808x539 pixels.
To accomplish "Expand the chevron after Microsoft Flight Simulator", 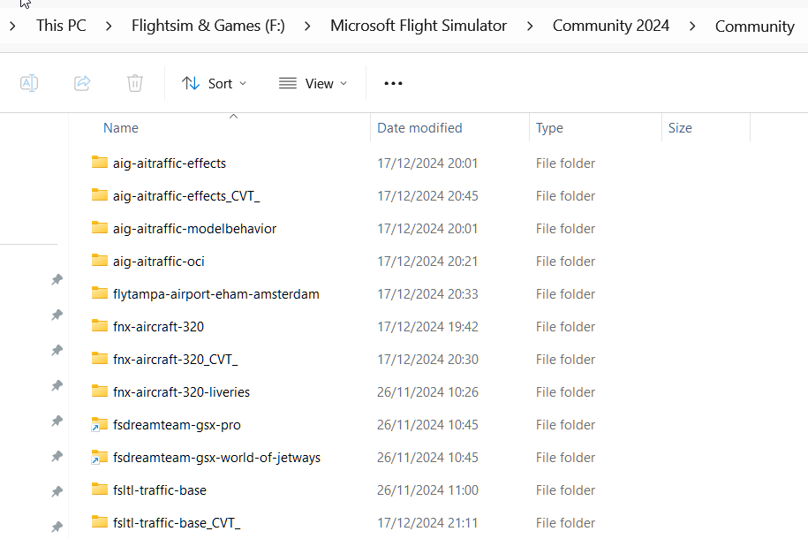I will (530, 26).
